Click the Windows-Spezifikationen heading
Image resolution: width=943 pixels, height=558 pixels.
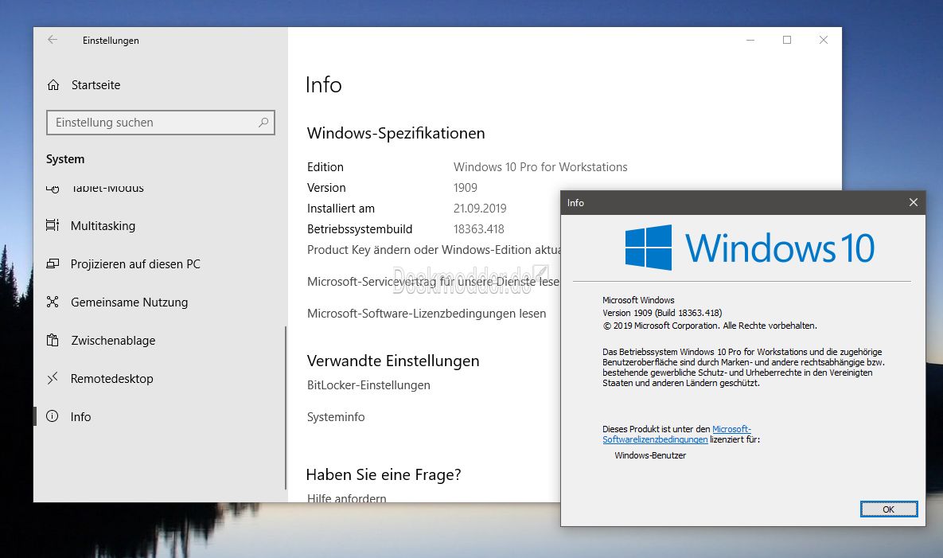396,133
